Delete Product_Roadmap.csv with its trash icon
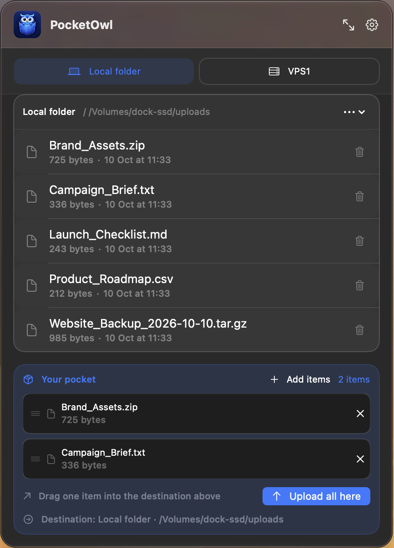The height and width of the screenshot is (548, 394). tap(359, 285)
